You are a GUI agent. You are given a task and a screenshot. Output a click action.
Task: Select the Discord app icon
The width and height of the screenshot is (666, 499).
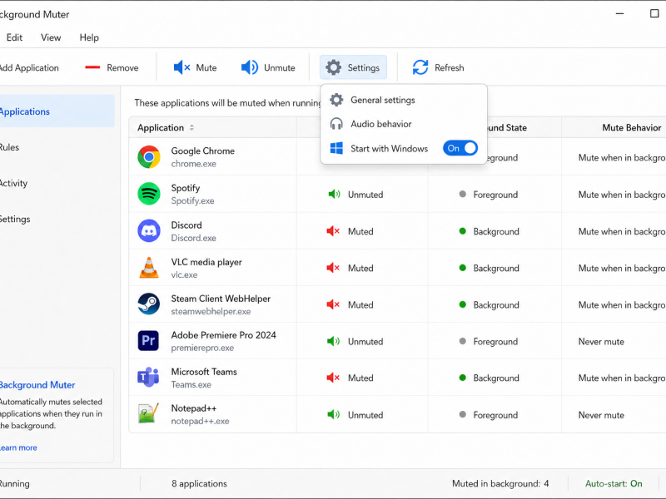(x=149, y=231)
